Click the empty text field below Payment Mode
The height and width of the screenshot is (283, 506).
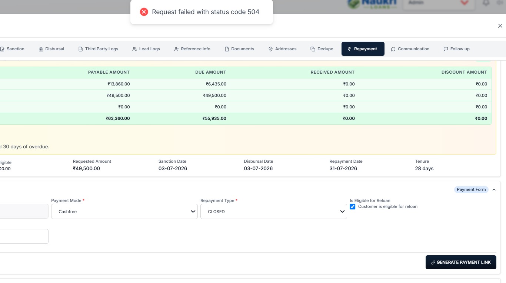24,236
